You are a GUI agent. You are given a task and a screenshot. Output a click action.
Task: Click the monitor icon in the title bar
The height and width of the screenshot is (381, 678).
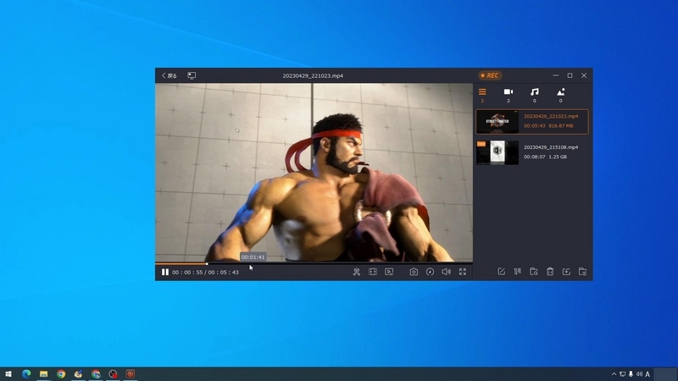[192, 75]
